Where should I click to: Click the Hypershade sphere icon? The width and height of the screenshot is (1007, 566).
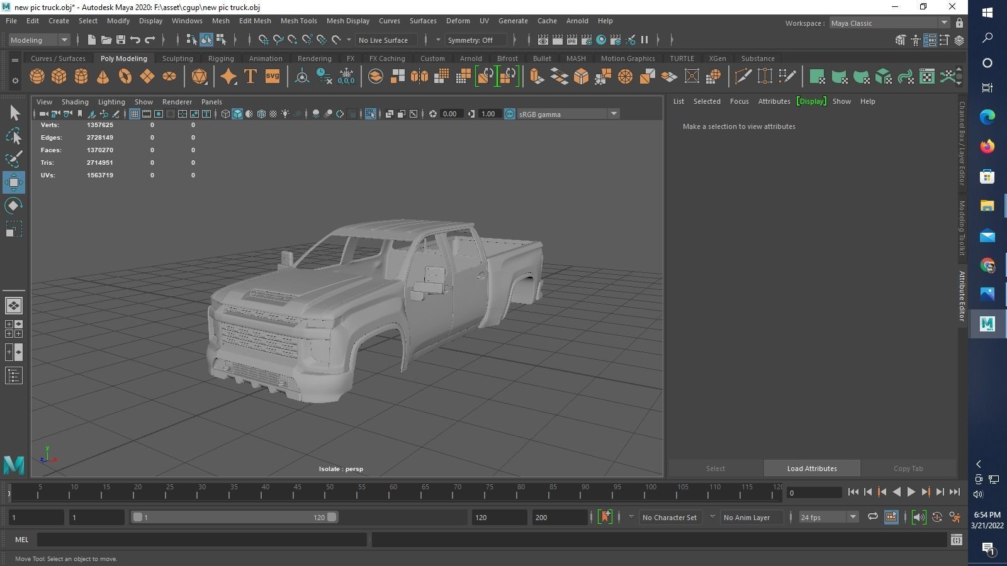coord(601,40)
